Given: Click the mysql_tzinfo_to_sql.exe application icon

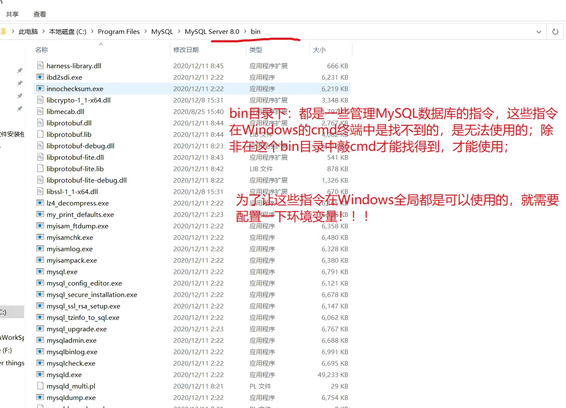Looking at the screenshot, I should tap(40, 317).
